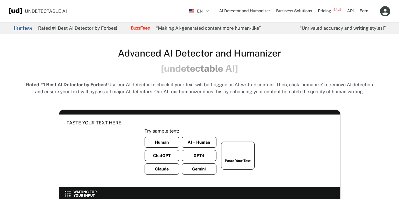The width and height of the screenshot is (399, 199).
Task: Click the [ud] Undetectable AI logo
Action: click(38, 11)
